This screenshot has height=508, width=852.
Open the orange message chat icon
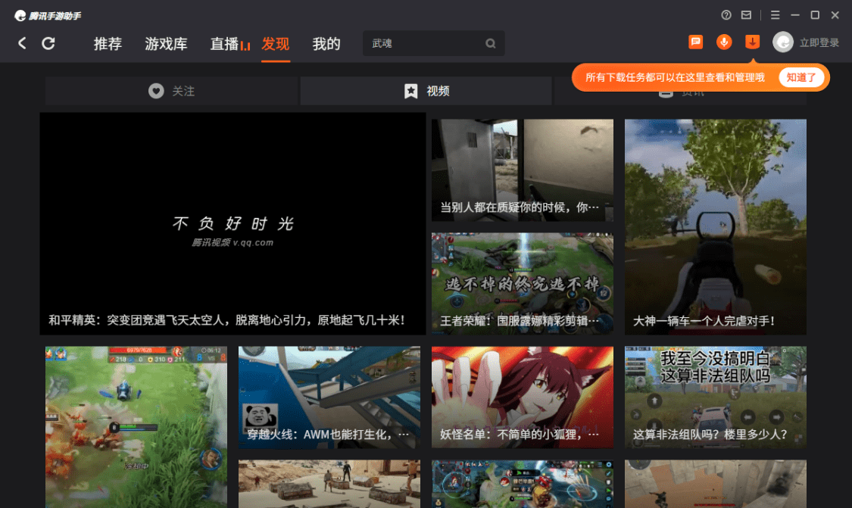click(x=695, y=42)
